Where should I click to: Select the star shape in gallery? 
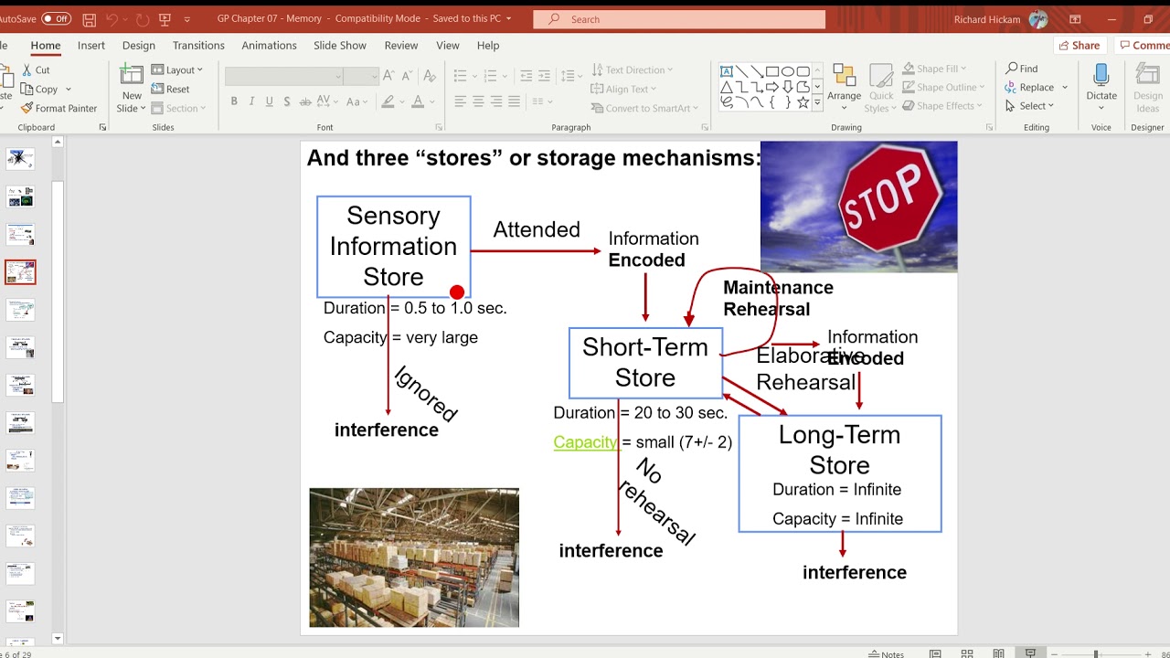point(803,102)
